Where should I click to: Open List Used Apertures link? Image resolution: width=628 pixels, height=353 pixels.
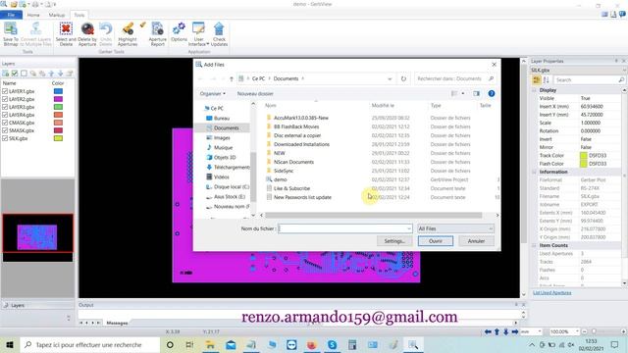pyautogui.click(x=552, y=293)
